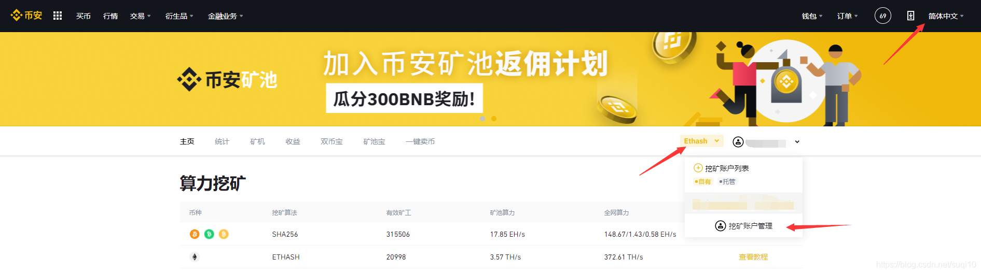The image size is (981, 274).
Task: Switch to the 收益 tab
Action: tap(293, 141)
